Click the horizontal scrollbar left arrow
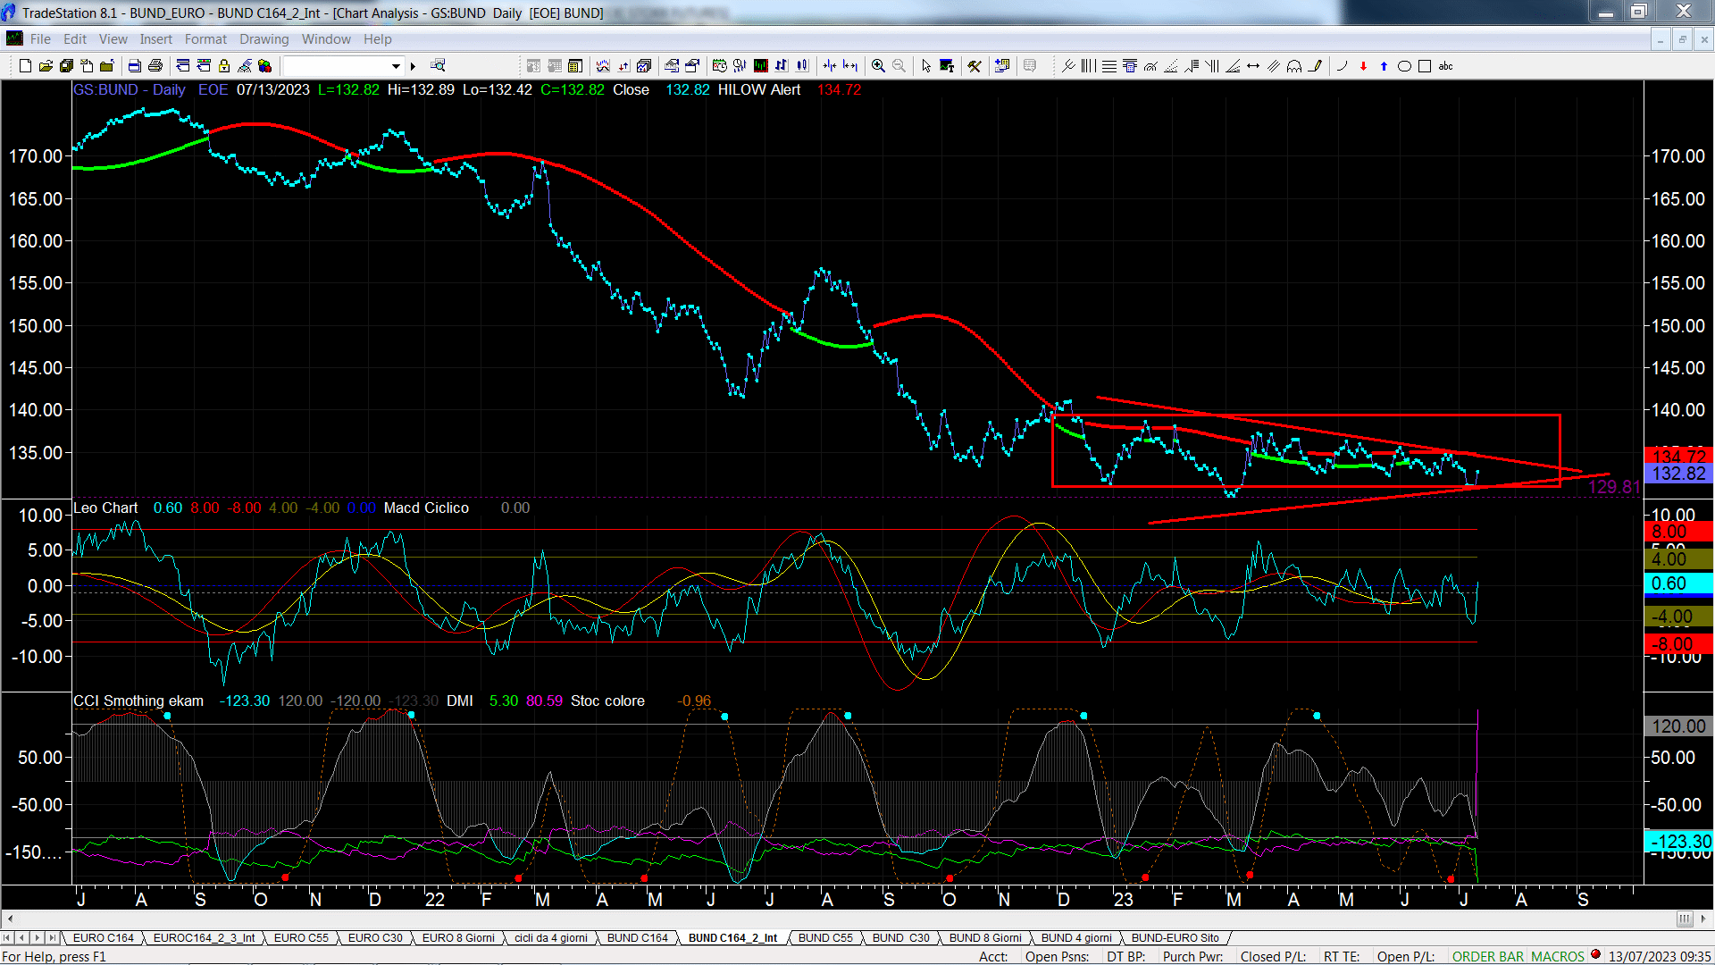1715x965 pixels. click(10, 919)
